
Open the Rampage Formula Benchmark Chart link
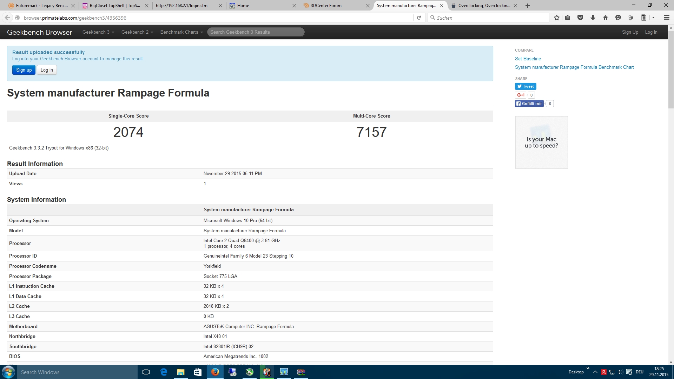click(x=574, y=67)
